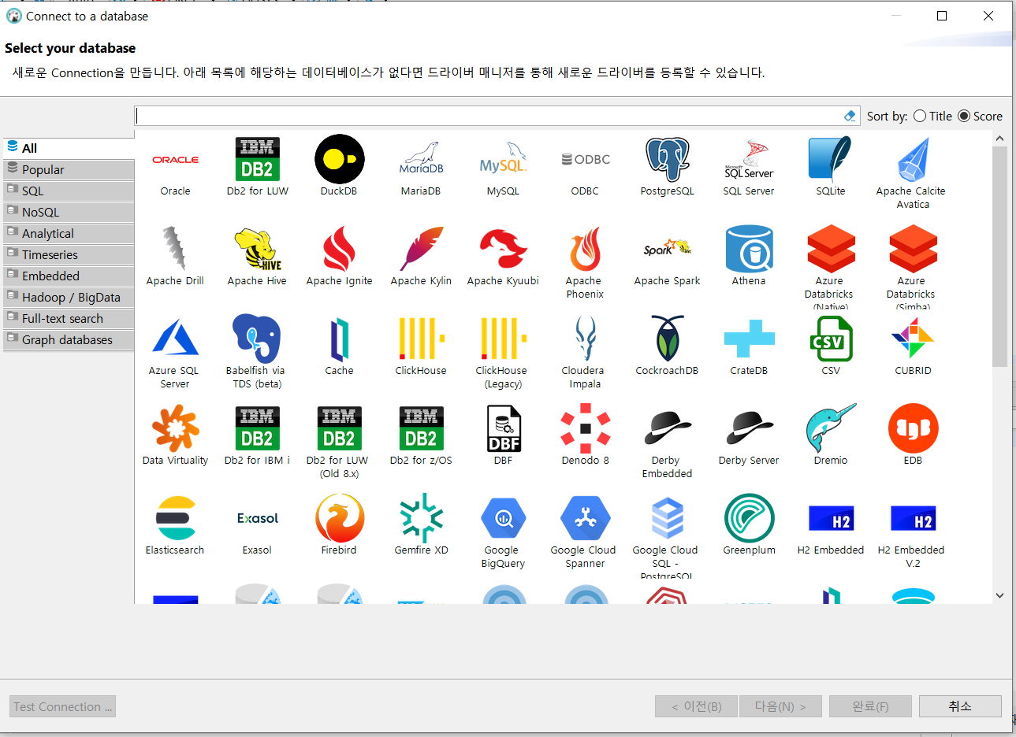Open the Embedded category
This screenshot has width=1016, height=737.
(x=69, y=276)
